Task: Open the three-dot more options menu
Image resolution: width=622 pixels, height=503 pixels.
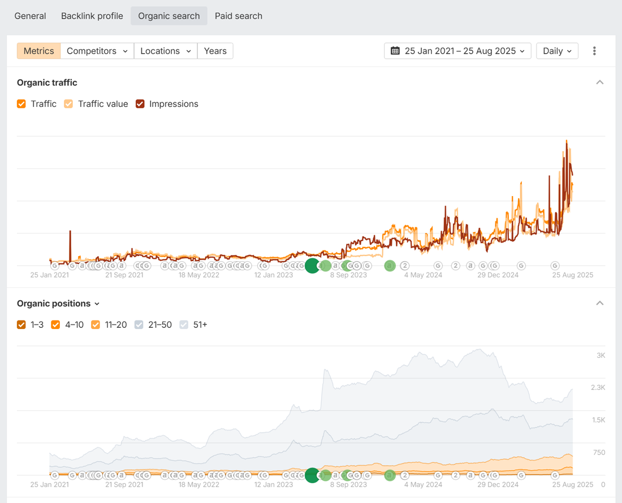Action: (594, 51)
